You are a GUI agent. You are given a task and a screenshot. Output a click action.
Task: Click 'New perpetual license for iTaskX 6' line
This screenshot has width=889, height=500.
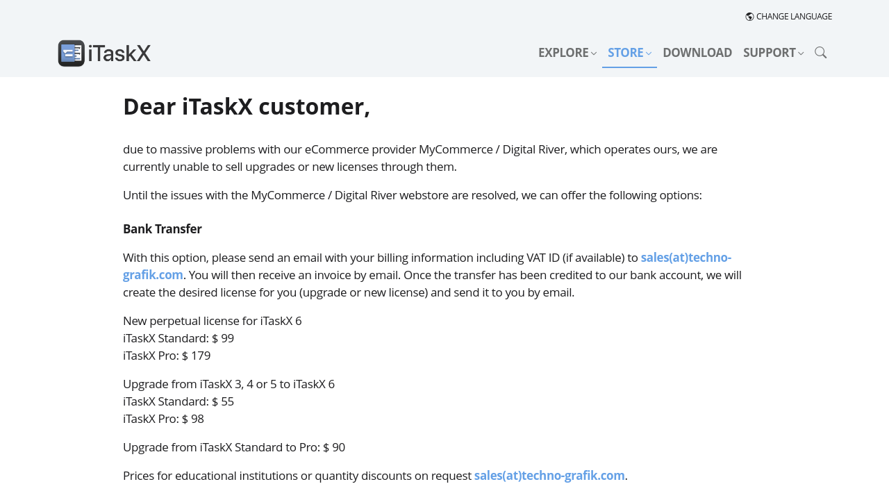[213, 321]
